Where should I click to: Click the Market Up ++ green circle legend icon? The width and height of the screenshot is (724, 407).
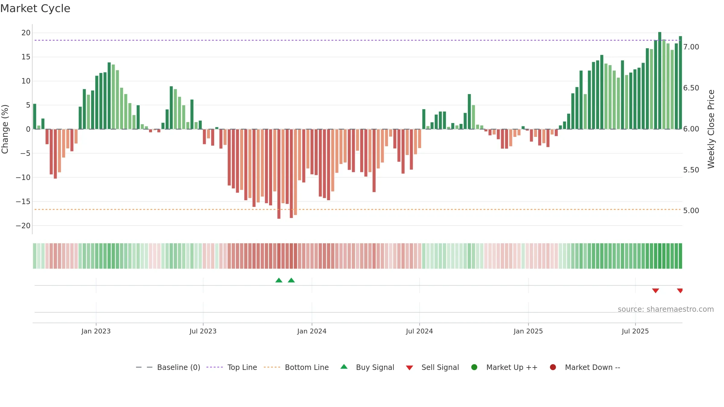coord(474,367)
